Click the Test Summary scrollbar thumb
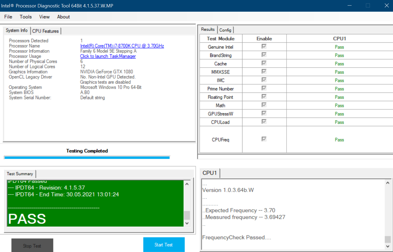This screenshot has height=252, width=393. 187,215
